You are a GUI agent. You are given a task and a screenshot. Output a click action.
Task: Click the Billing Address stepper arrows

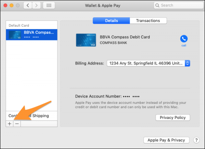point(187,63)
